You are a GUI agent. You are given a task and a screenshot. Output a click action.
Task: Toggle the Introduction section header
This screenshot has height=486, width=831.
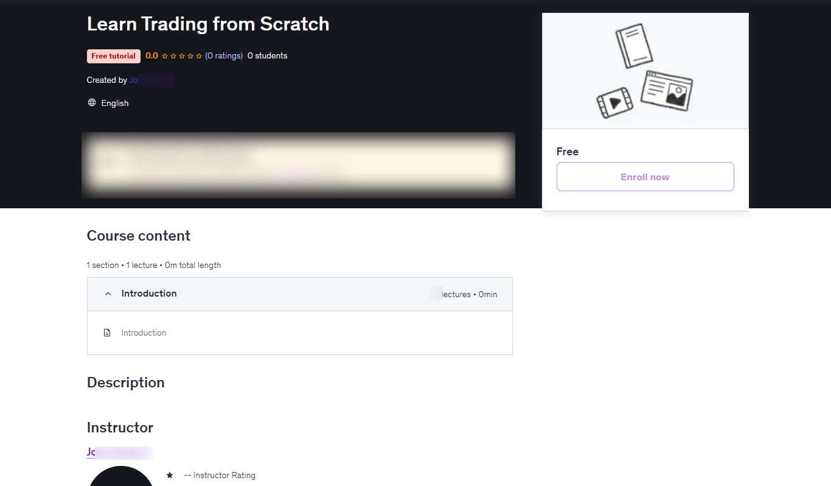click(300, 294)
